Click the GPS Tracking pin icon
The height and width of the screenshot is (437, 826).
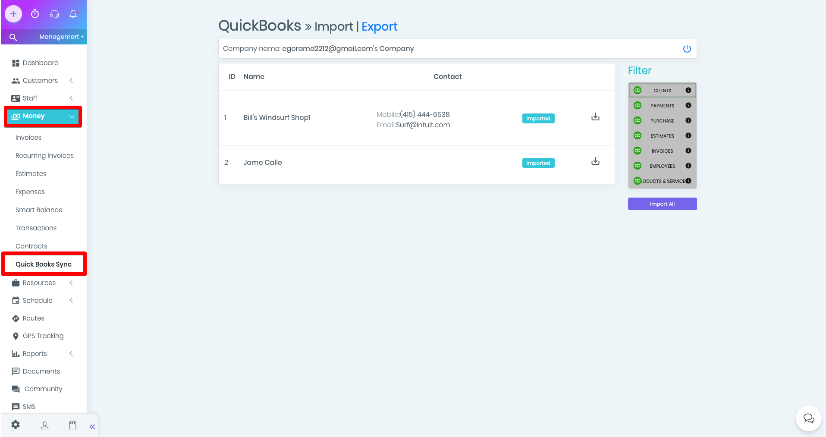click(x=16, y=336)
